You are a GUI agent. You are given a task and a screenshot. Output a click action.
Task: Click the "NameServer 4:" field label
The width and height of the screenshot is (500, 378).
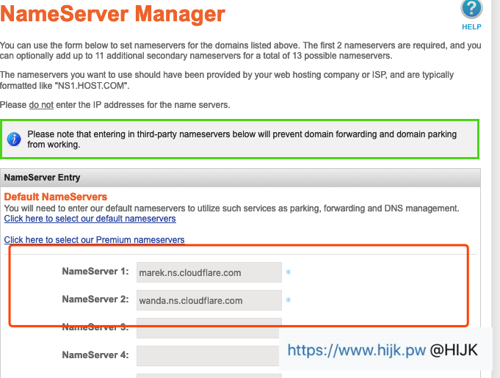[x=95, y=355]
